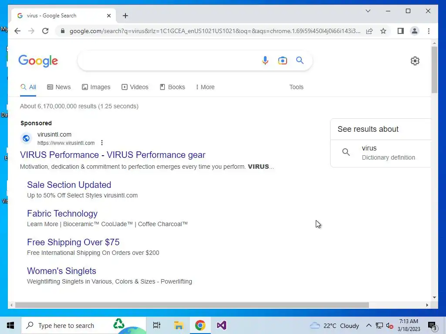Click the Google logo
This screenshot has height=334, width=446.
tap(38, 61)
